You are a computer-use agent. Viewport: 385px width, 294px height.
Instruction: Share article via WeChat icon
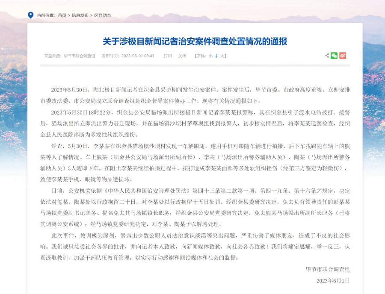[x=335, y=56]
